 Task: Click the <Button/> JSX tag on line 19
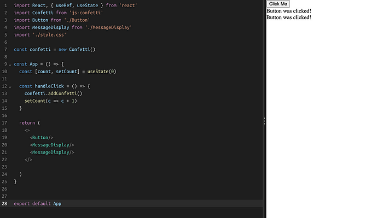pos(41,138)
